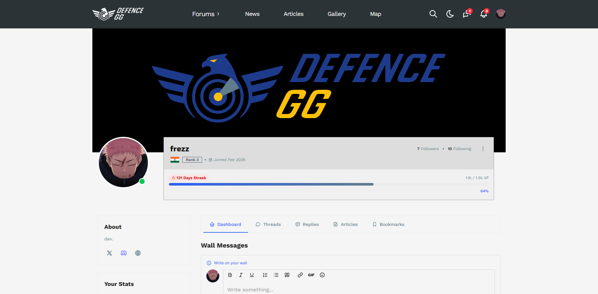Expand the Forums menu
Image resolution: width=598 pixels, height=294 pixels.
coord(206,14)
